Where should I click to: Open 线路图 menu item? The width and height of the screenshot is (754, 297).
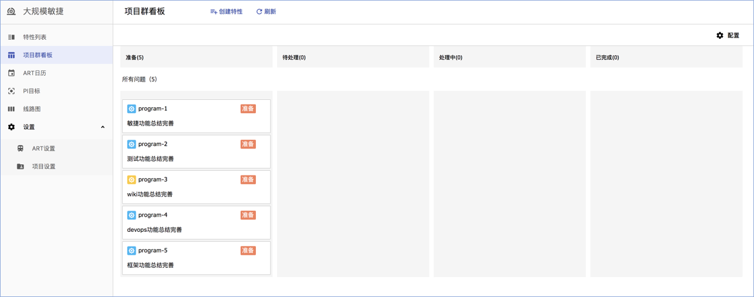coord(56,109)
